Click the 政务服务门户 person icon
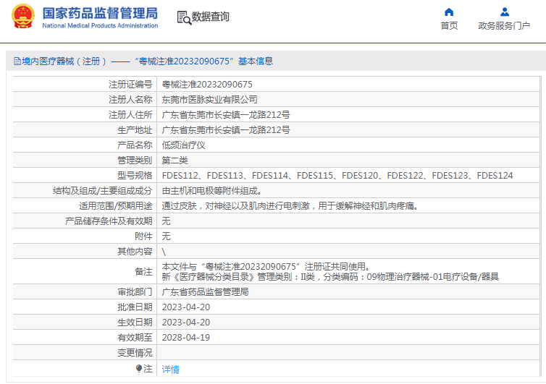546x384 pixels. click(x=504, y=12)
